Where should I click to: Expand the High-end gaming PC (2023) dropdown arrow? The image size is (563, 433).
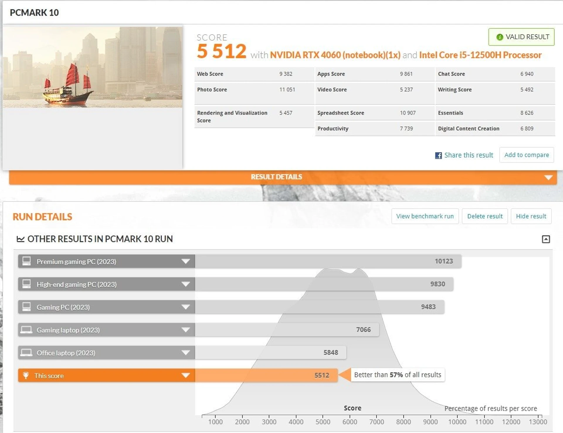tap(186, 284)
